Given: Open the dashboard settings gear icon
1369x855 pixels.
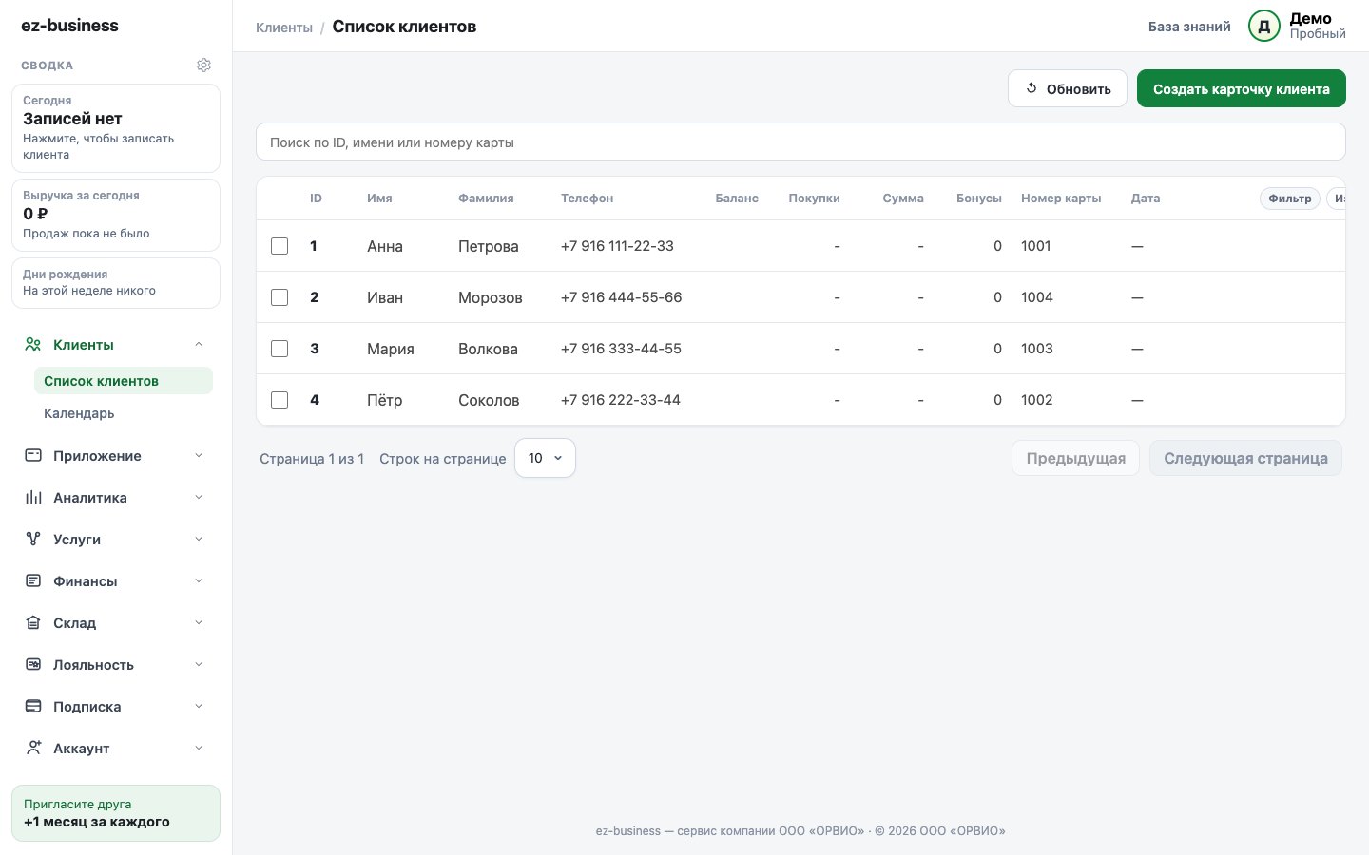Looking at the screenshot, I should point(203,66).
